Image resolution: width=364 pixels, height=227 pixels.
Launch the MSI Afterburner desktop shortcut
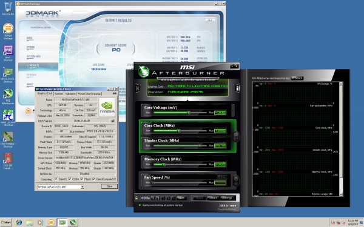pyautogui.click(x=8, y=96)
